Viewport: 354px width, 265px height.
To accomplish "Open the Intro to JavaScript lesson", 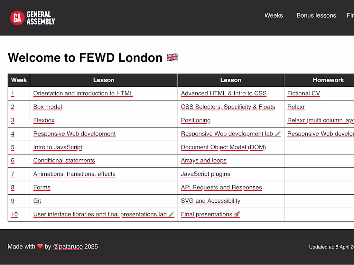I will (x=58, y=147).
